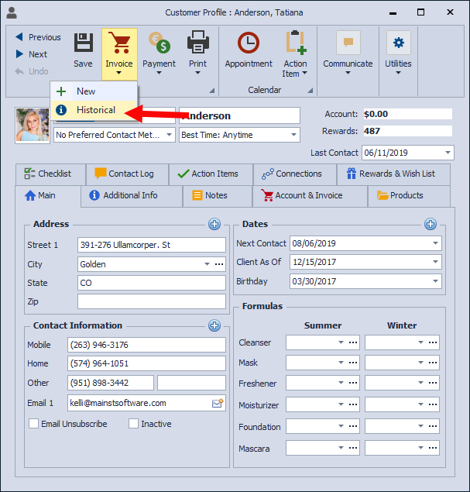Click the empty Zip field
The height and width of the screenshot is (492, 470).
[152, 301]
